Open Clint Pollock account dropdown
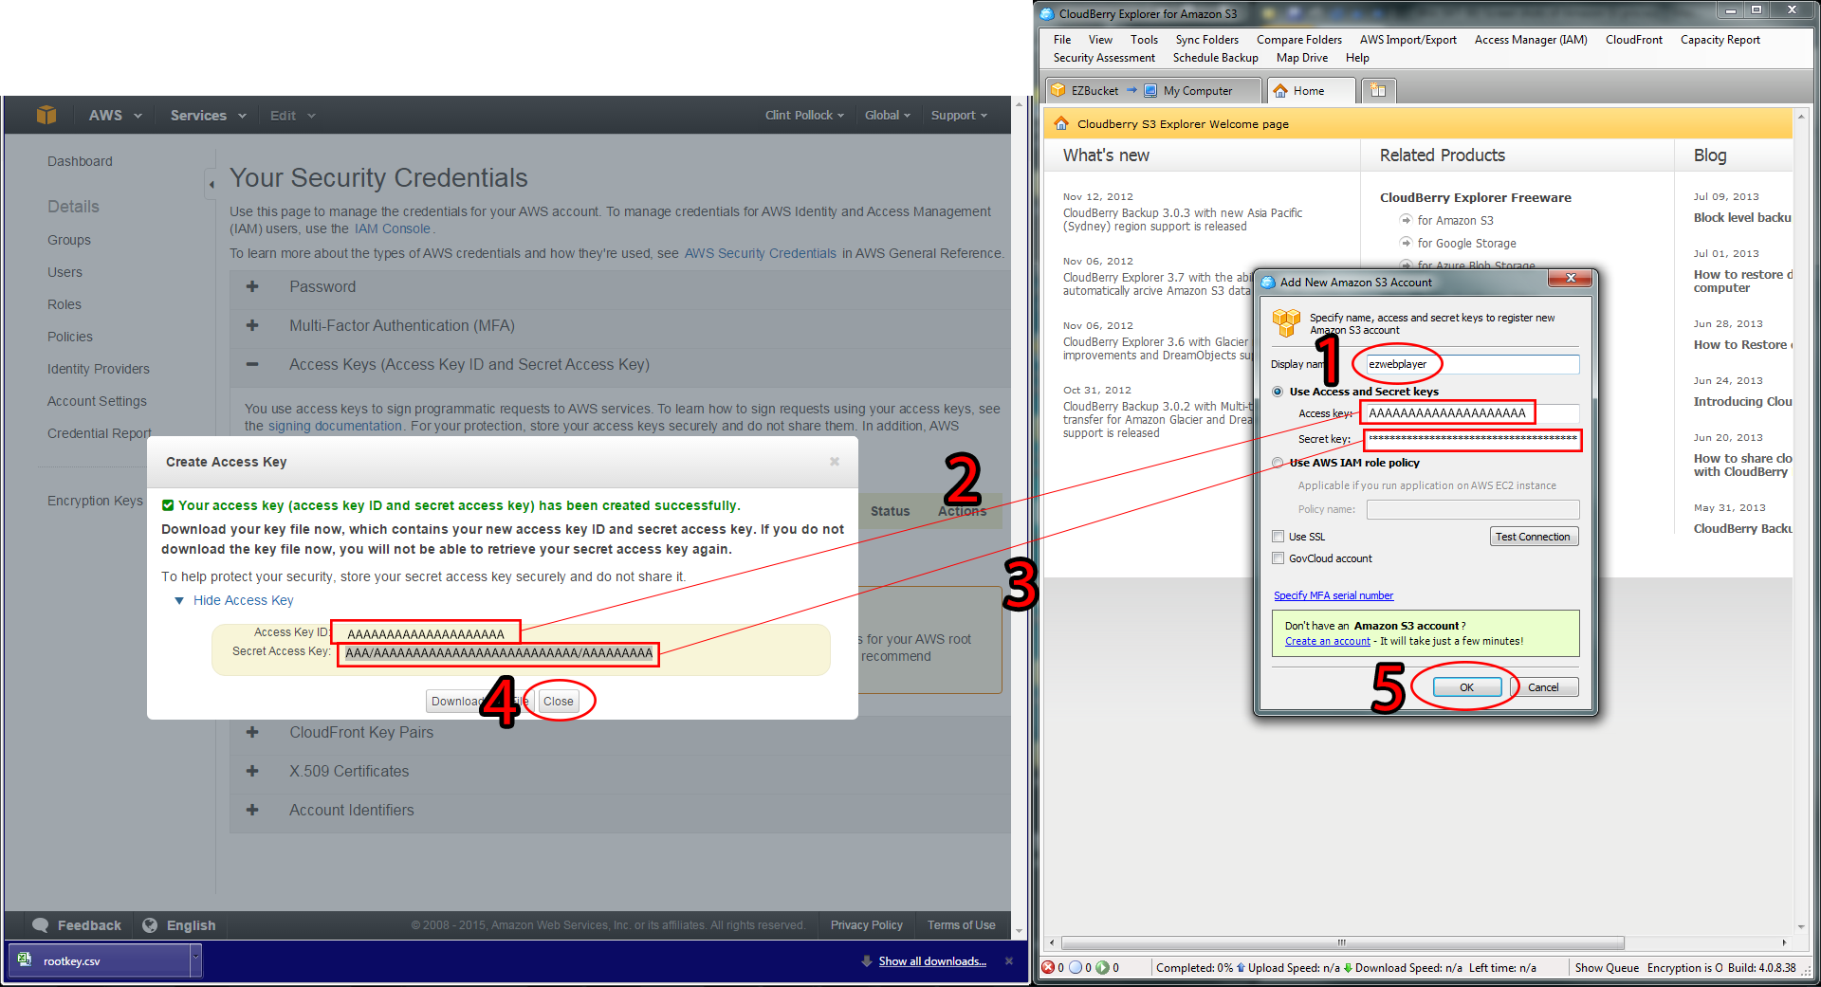The height and width of the screenshot is (987, 1821). point(804,115)
